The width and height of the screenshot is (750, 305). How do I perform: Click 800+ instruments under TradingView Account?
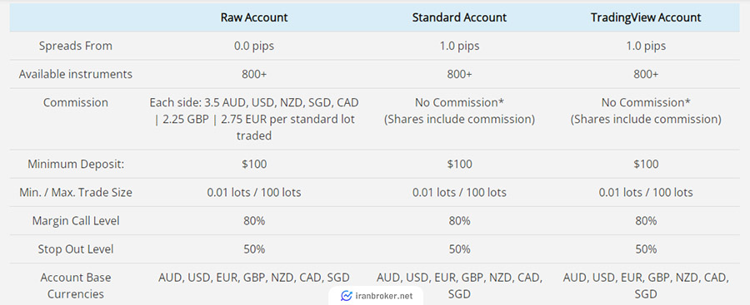tap(646, 75)
